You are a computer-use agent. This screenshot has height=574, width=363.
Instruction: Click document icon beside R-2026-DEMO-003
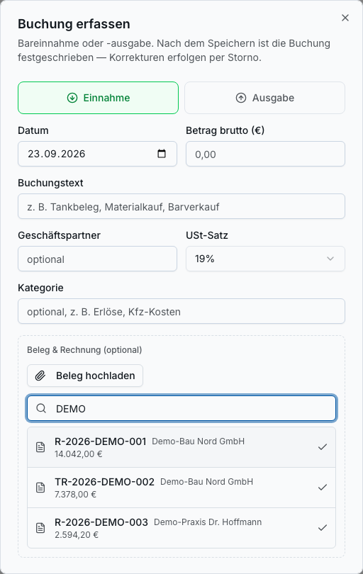[x=40, y=528]
